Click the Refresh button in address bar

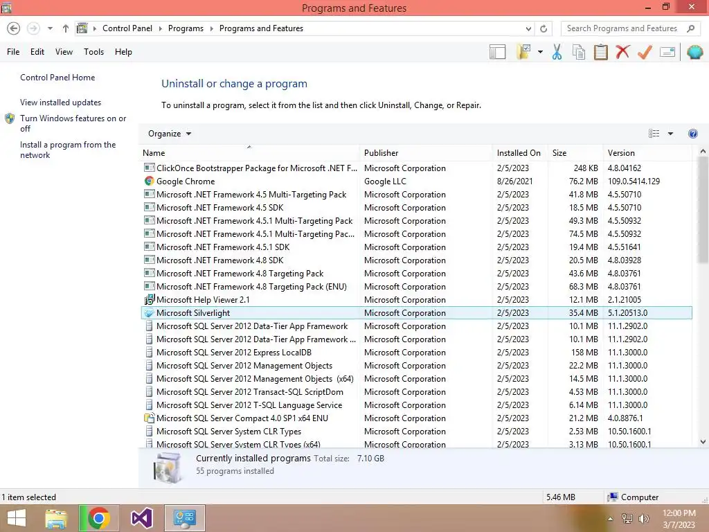click(x=544, y=28)
